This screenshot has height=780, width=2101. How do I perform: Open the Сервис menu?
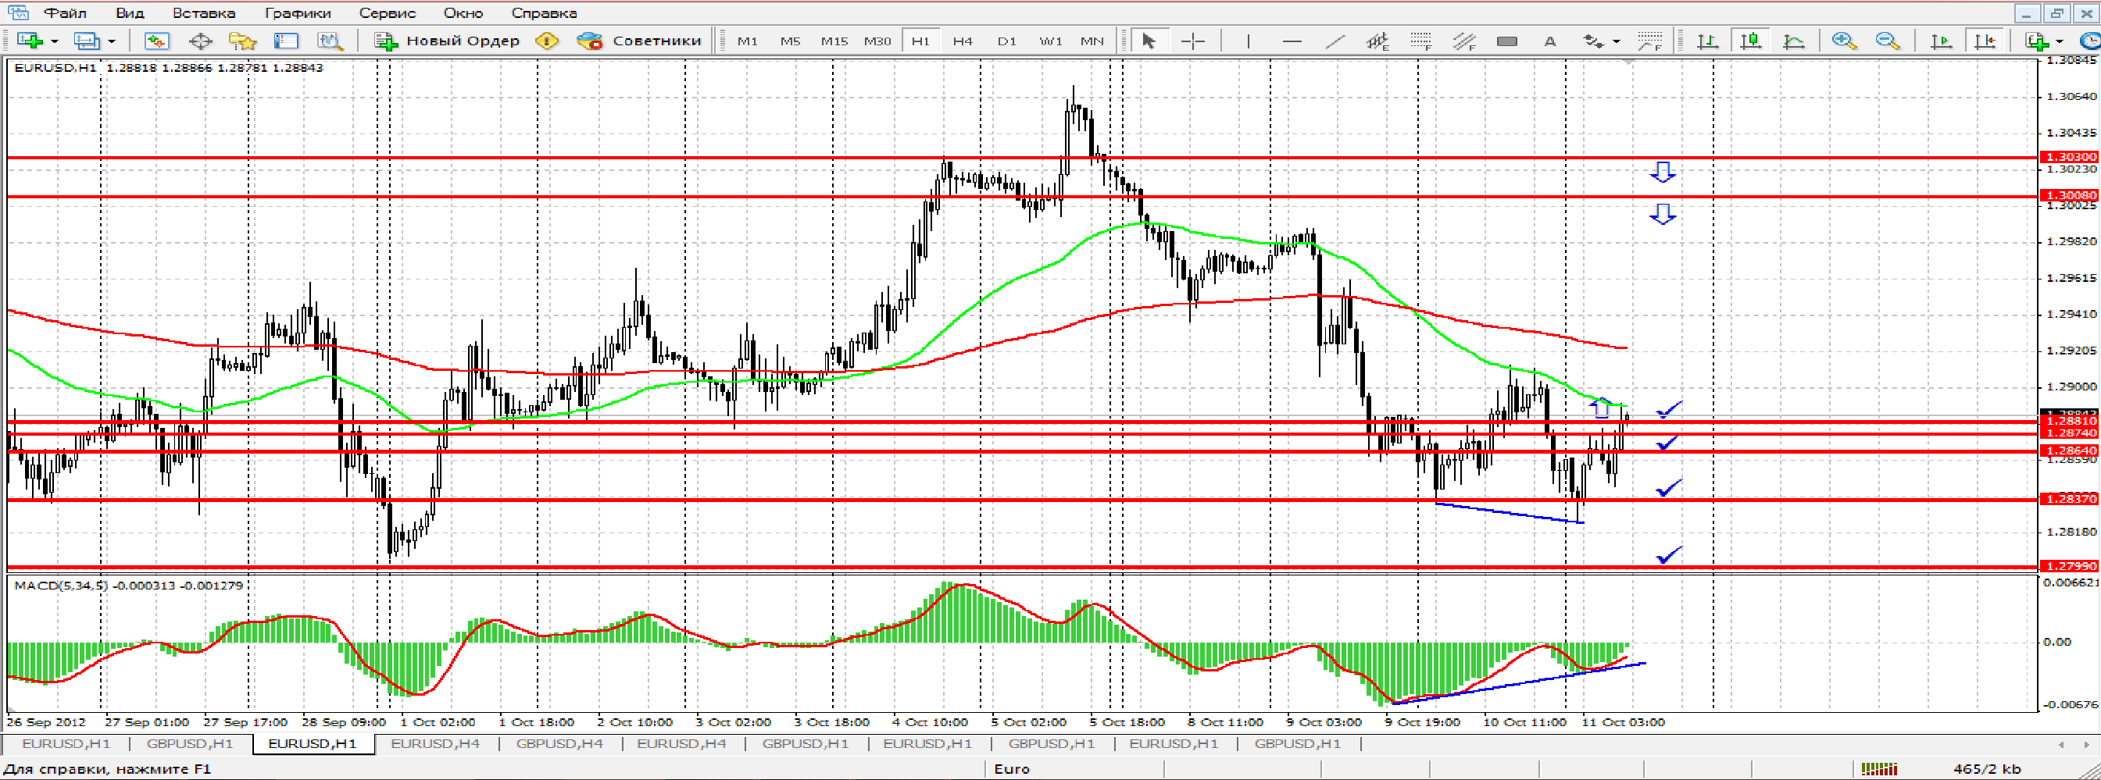388,13
